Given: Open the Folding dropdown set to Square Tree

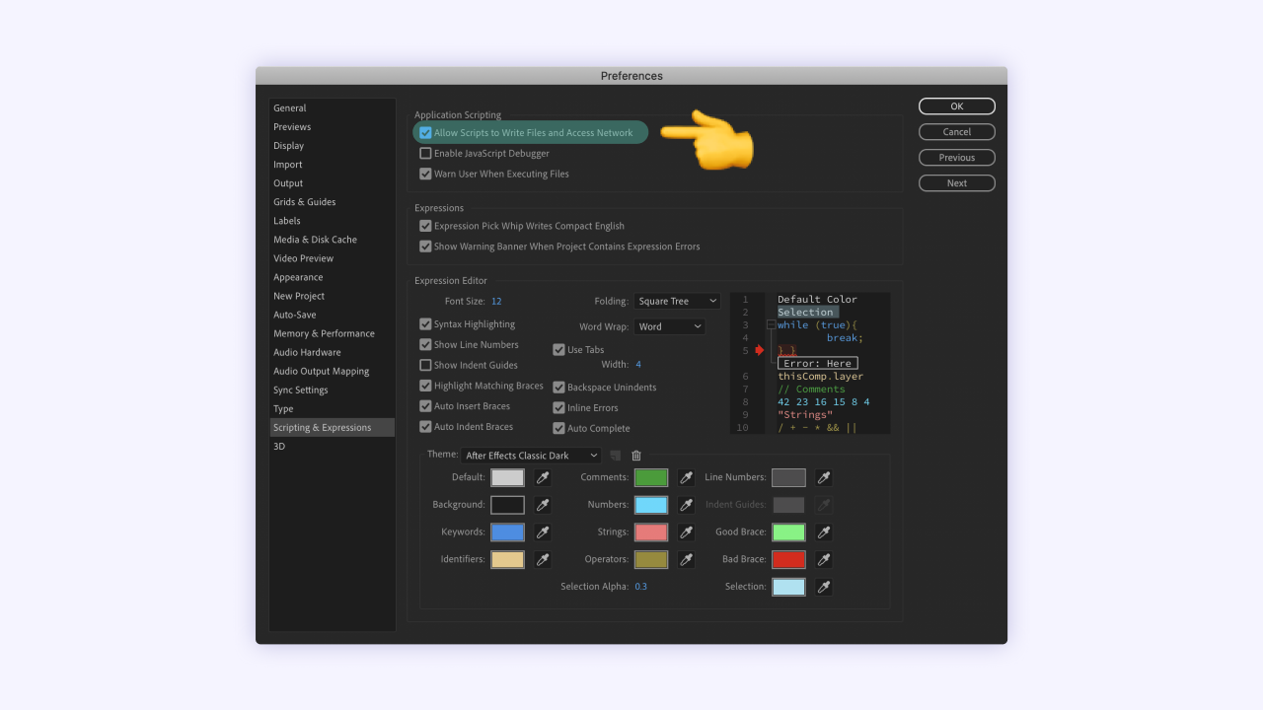Looking at the screenshot, I should [678, 302].
